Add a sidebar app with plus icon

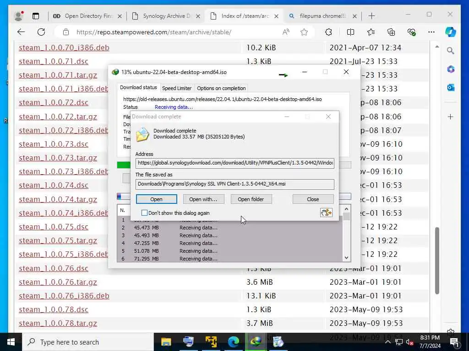pyautogui.click(x=451, y=117)
